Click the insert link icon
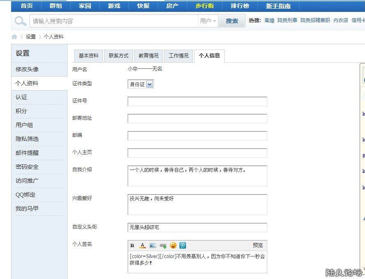Viewport: 365px width, 279px height. pos(163,246)
